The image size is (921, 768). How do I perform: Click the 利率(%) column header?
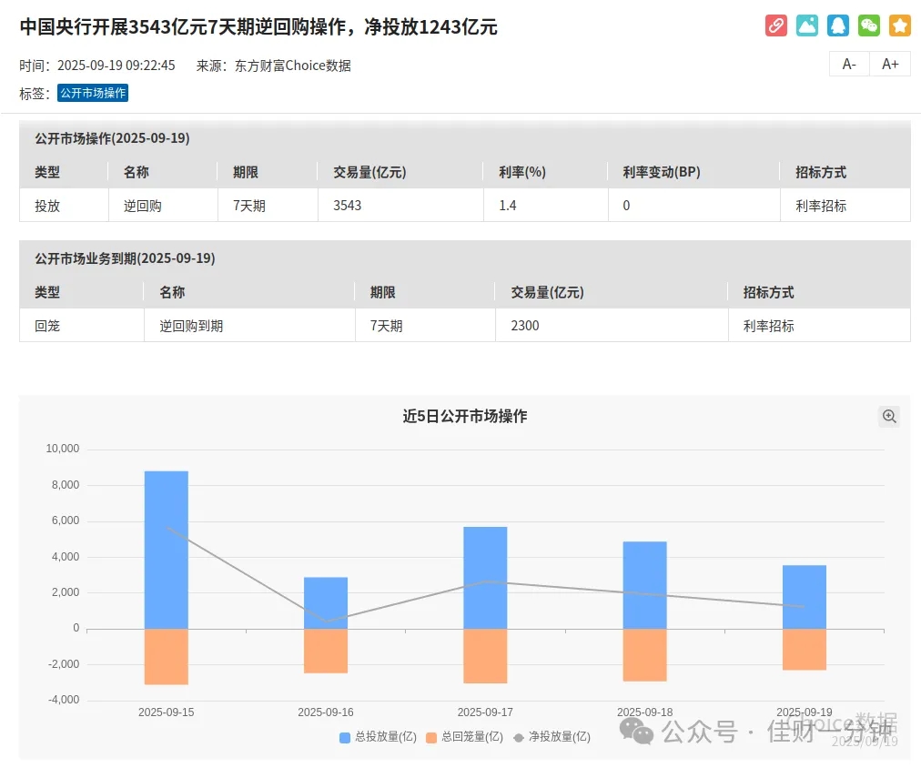pyautogui.click(x=522, y=172)
